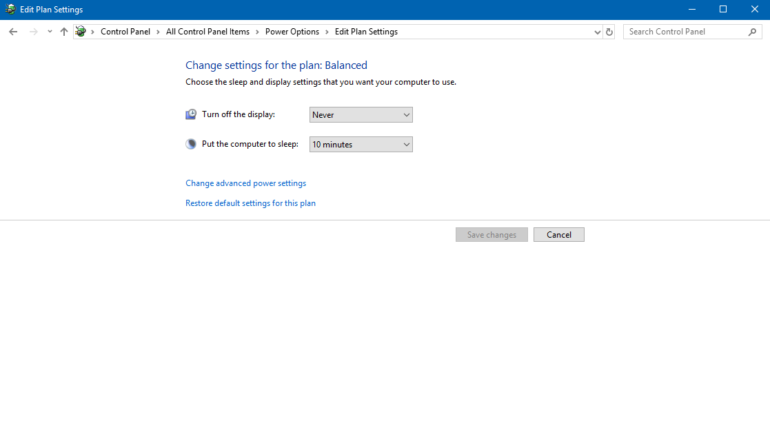
Task: Open the Turn off the display dropdown
Action: [361, 115]
